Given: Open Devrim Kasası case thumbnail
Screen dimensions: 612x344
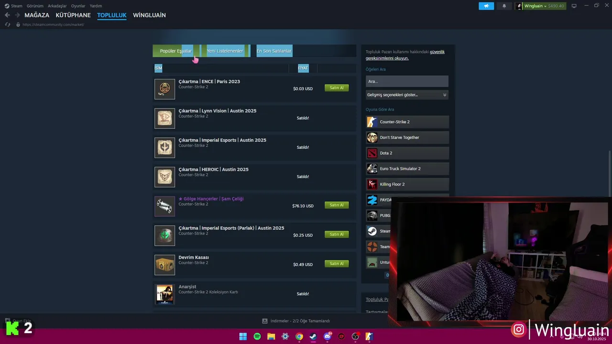Looking at the screenshot, I should coord(164,265).
